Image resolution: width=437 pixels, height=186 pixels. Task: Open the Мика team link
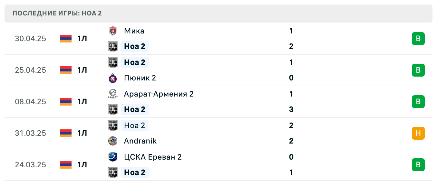pos(134,31)
